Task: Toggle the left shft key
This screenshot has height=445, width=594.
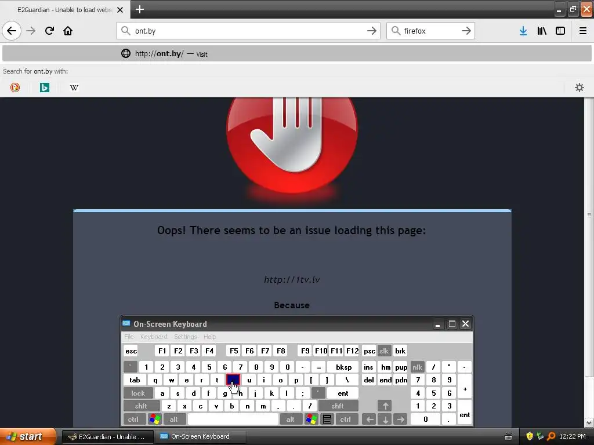Action: coord(140,406)
